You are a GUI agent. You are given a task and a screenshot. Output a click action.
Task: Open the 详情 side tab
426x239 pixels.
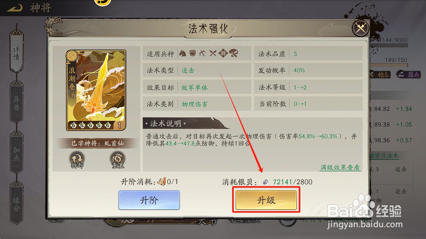tap(17, 53)
